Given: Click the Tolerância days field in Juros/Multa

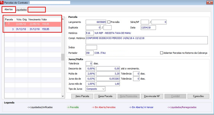Looking at the screenshot, I should (x=89, y=63).
